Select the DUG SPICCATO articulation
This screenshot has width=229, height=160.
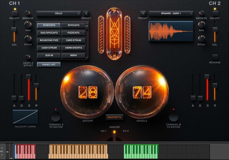(49, 33)
